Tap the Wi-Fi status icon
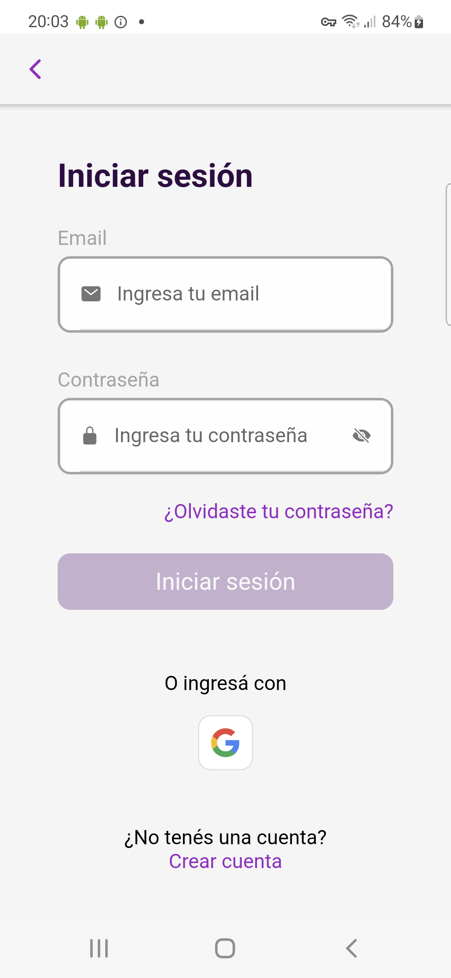The width and height of the screenshot is (451, 978). (x=351, y=21)
